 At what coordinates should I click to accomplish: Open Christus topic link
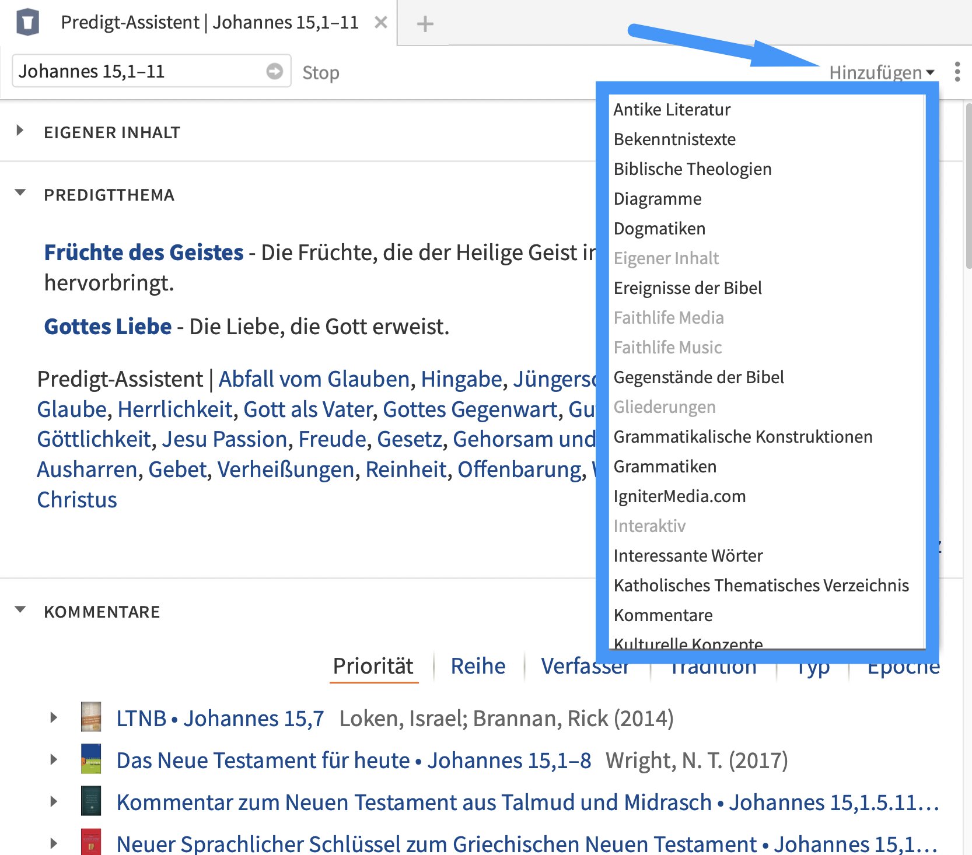click(x=77, y=500)
